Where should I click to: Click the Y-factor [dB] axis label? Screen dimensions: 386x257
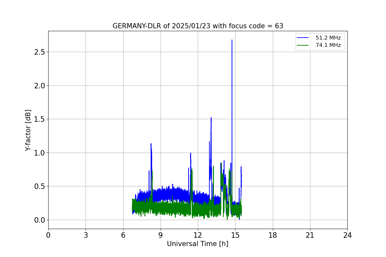[x=28, y=130]
